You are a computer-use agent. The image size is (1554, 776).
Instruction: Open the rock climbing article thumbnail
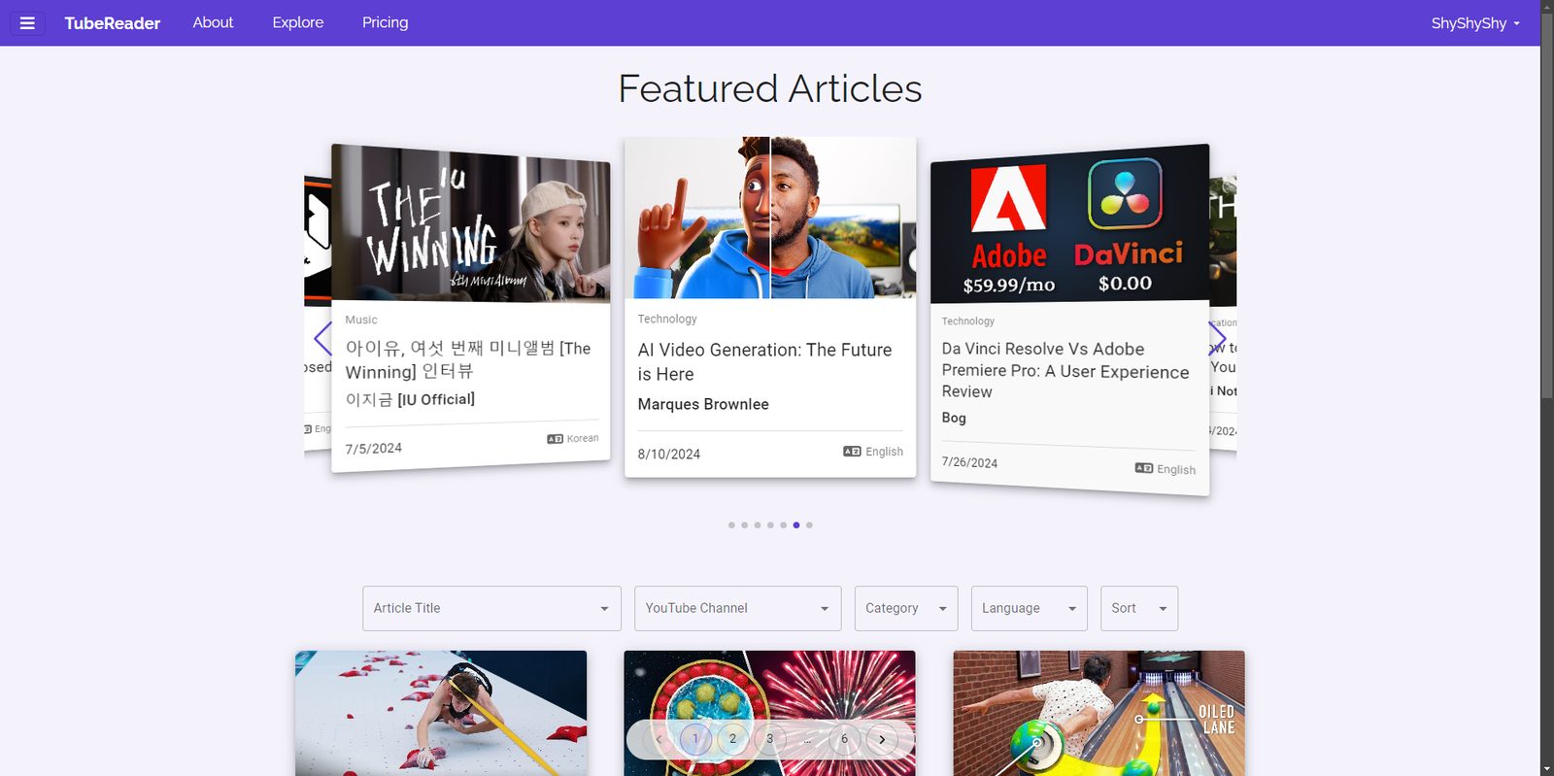[x=441, y=713]
